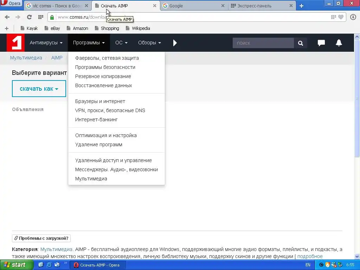Click the подробное link in description
This screenshot has width=360, height=270.
click(x=310, y=256)
